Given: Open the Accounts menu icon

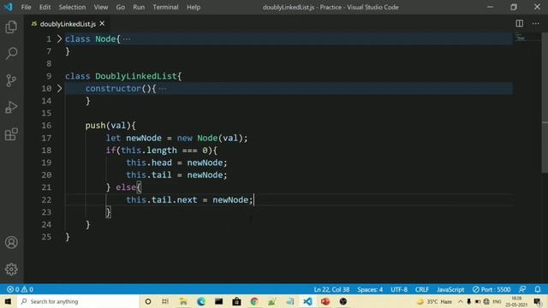Looking at the screenshot, I should 11,242.
